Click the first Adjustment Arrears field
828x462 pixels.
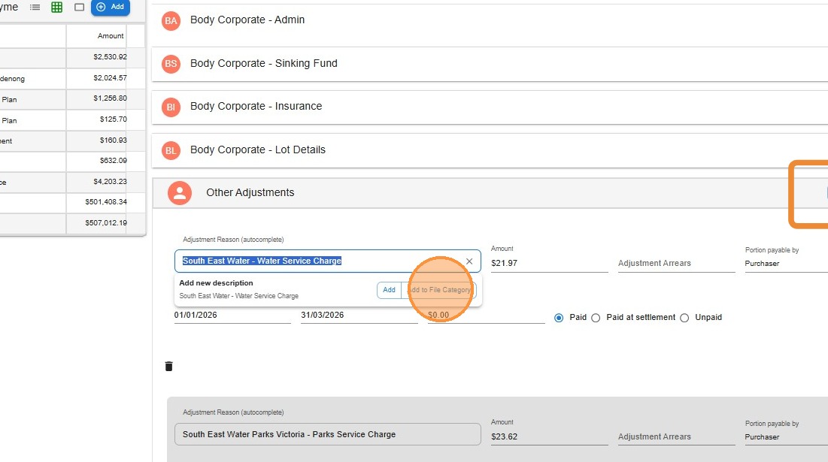[x=676, y=263]
